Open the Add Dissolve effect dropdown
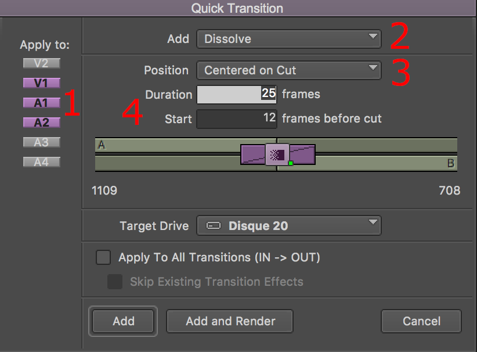This screenshot has width=477, height=352. (288, 39)
